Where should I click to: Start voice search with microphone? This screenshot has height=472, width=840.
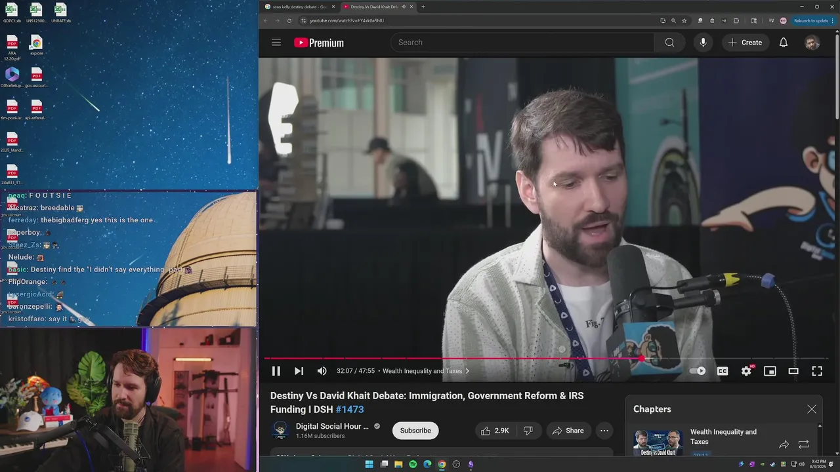(x=703, y=43)
